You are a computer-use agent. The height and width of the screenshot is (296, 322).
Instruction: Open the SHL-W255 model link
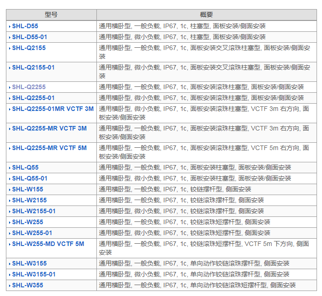coord(28,222)
